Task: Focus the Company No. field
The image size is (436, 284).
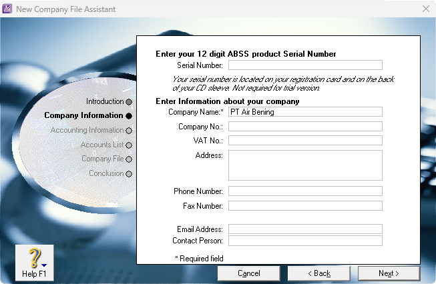Action: [x=305, y=126]
